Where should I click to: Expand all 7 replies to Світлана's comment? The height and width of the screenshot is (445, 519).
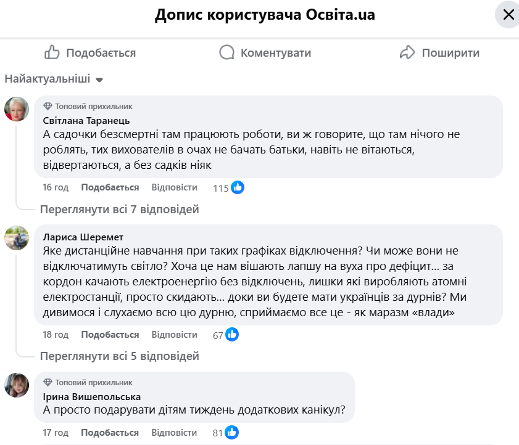point(120,210)
